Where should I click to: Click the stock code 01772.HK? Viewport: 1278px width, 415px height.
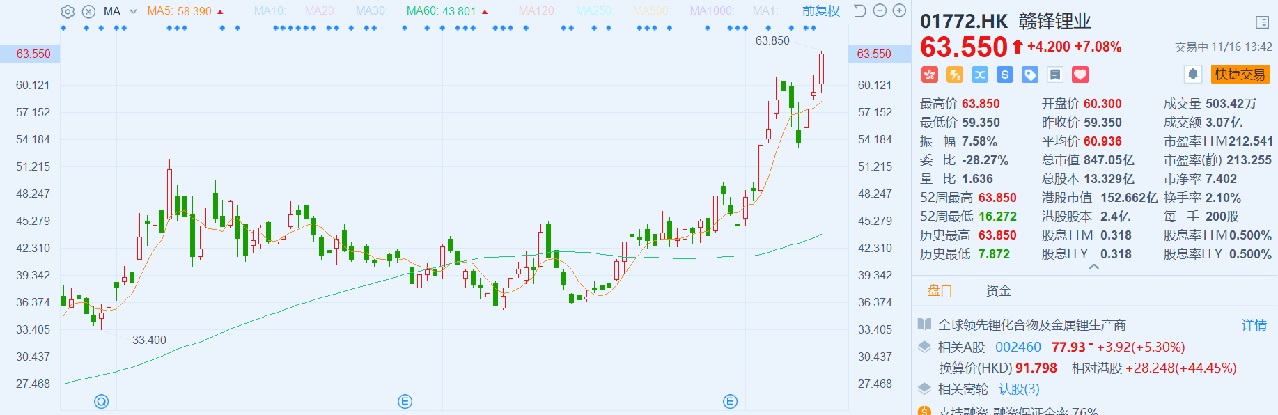click(964, 22)
